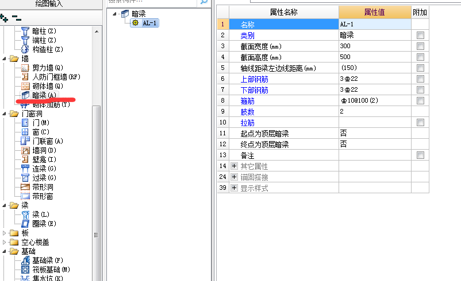This screenshot has width=461, height=281.
Task: Toggle 附加 checkbox for 截面宽度 row
Action: click(420, 46)
